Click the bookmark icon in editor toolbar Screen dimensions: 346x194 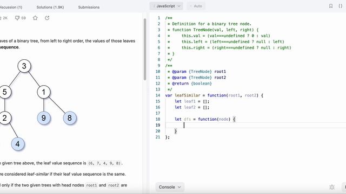point(330,6)
